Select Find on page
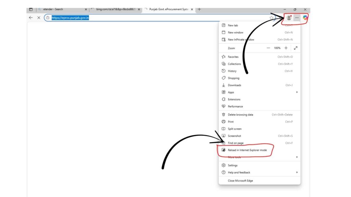This screenshot has width=351, height=197. click(259, 143)
